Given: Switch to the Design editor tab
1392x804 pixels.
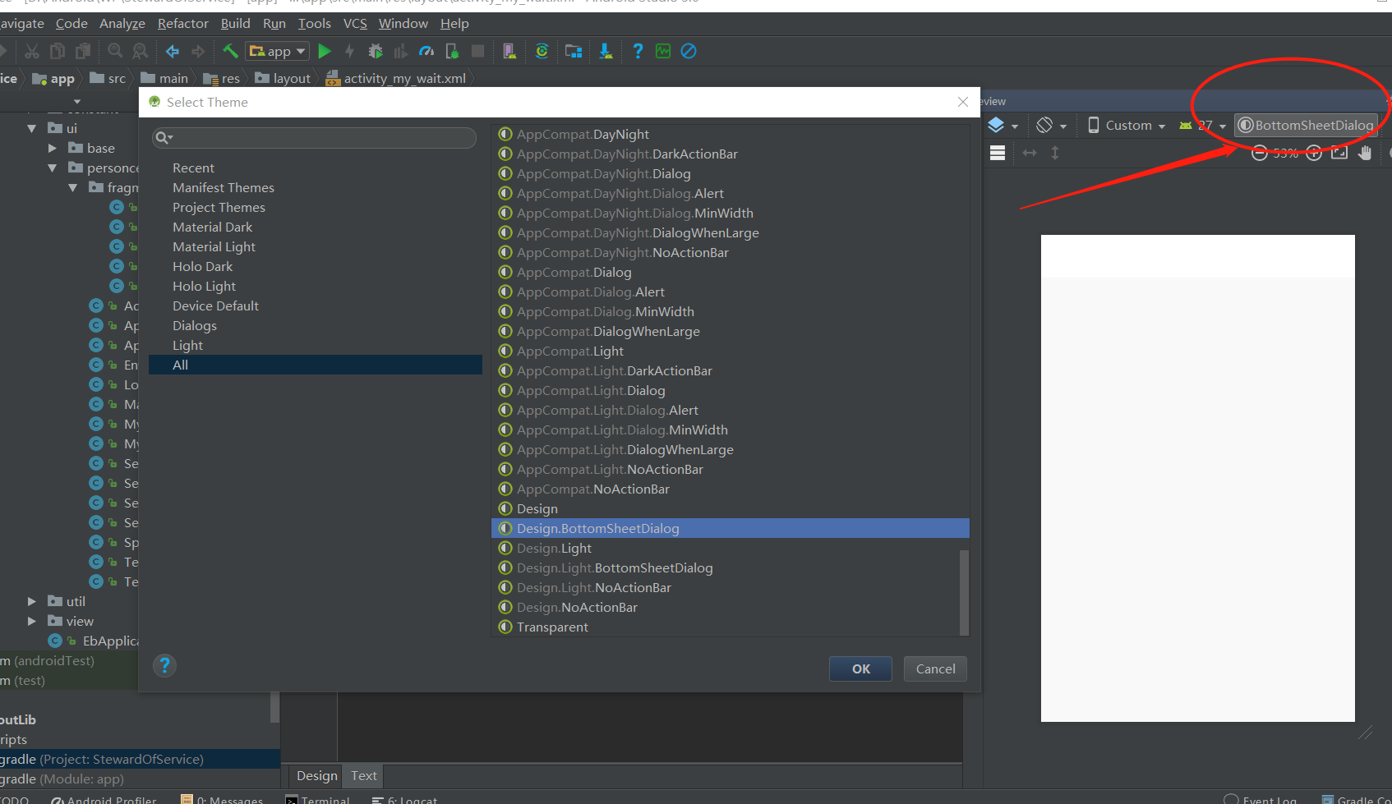Looking at the screenshot, I should click(316, 776).
